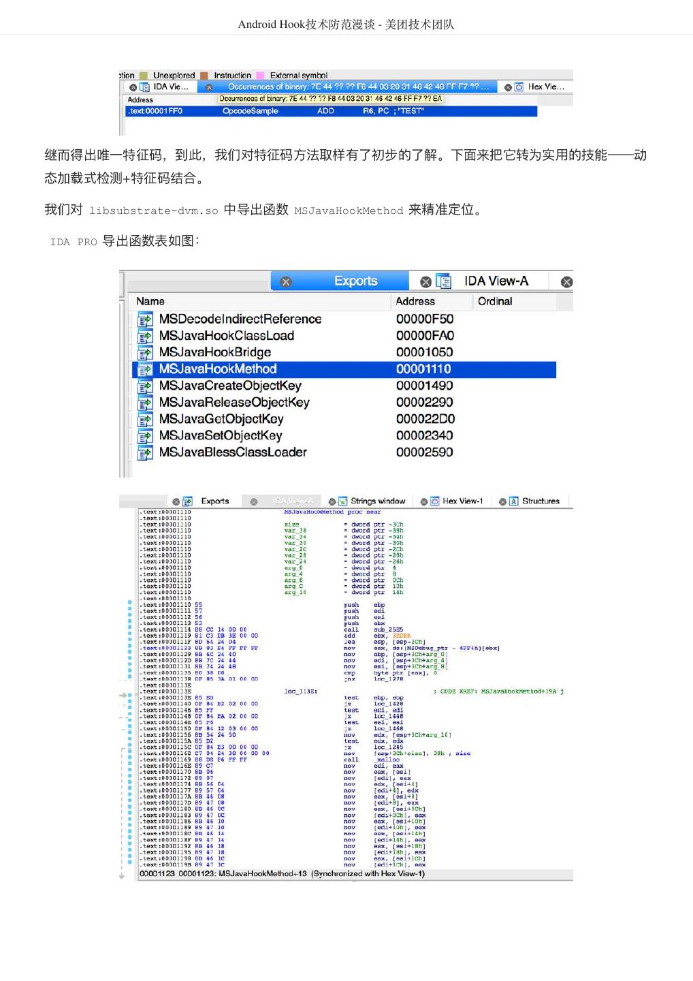This screenshot has width=693, height=981.
Task: Click Structures tab icon
Action: (514, 501)
